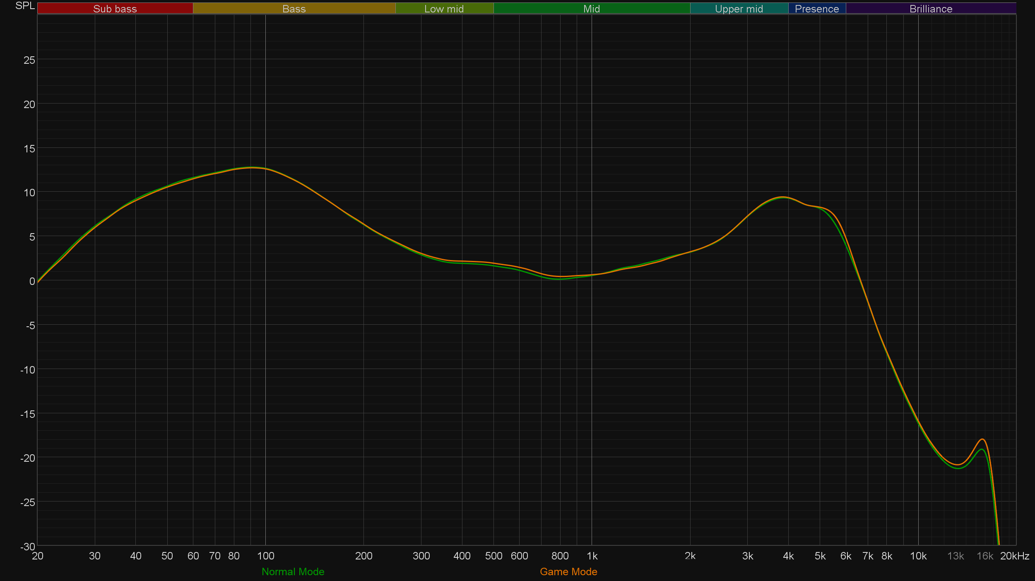This screenshot has height=581, width=1035.
Task: Select the Presence band header
Action: (816, 9)
